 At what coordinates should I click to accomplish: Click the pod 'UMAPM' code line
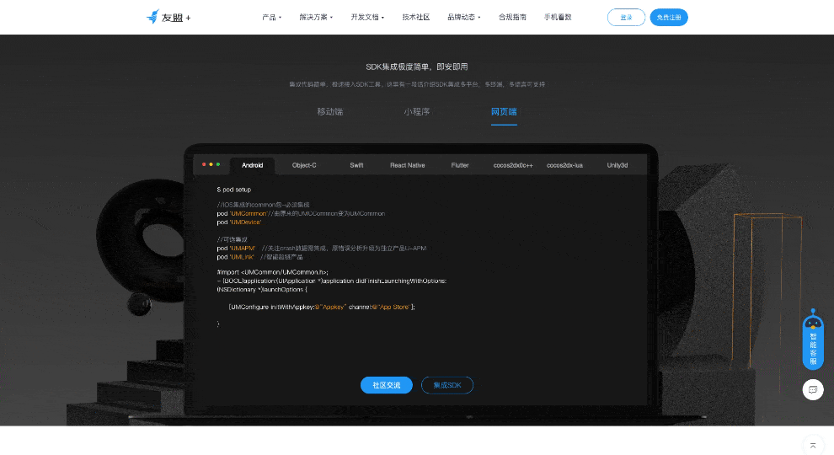[x=321, y=248]
